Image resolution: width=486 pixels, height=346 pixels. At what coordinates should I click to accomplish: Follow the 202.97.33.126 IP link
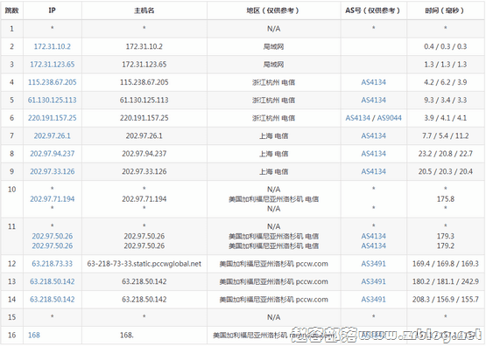pos(52,171)
